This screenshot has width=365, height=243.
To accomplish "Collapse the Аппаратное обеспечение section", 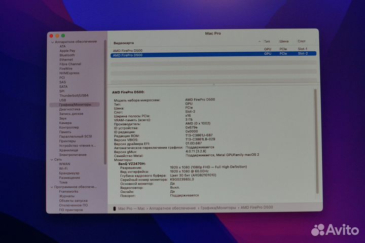I will [52, 42].
